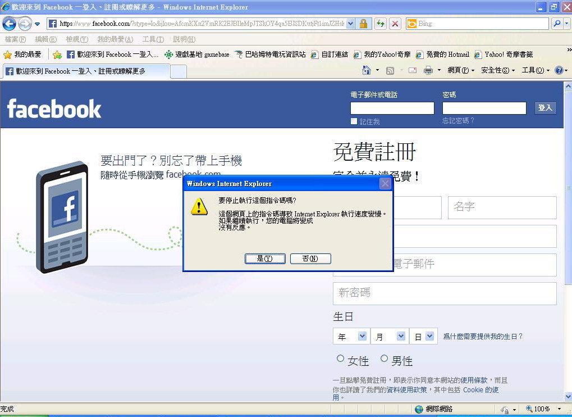Open the 免費的 Hotmail favorite
This screenshot has width=572, height=417.
point(442,55)
